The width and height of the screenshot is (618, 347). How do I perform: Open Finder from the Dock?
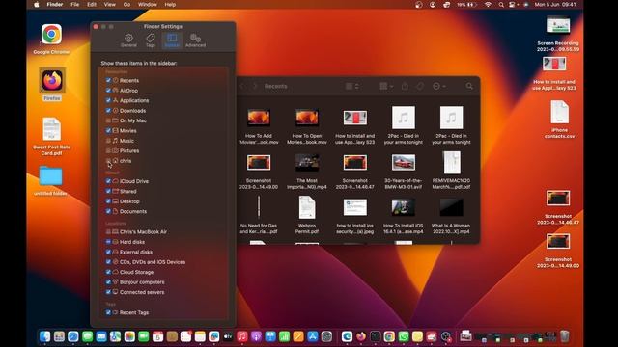pyautogui.click(x=44, y=336)
